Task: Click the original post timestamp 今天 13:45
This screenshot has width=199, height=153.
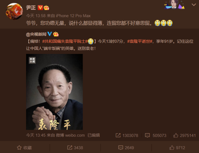Action: (36, 135)
